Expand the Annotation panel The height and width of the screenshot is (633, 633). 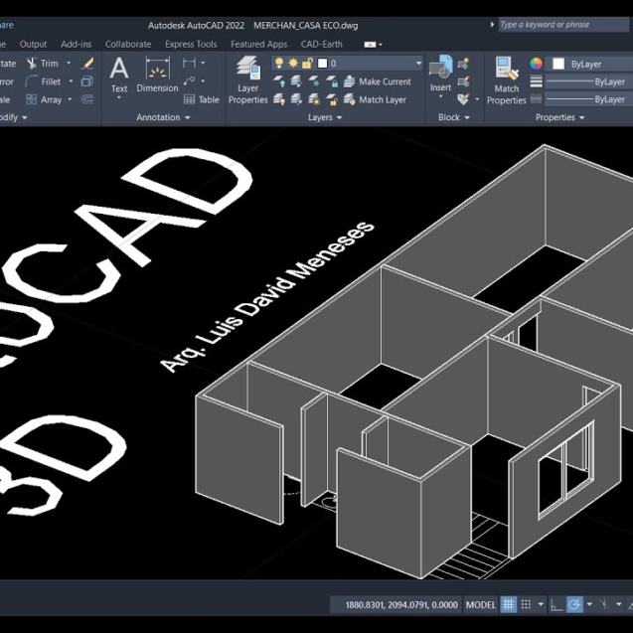click(x=163, y=117)
